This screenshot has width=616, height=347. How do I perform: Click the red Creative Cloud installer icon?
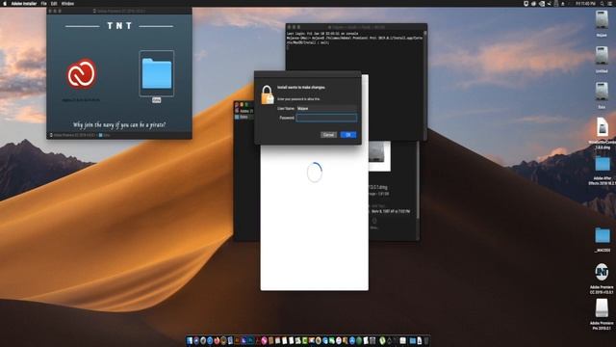[x=81, y=73]
